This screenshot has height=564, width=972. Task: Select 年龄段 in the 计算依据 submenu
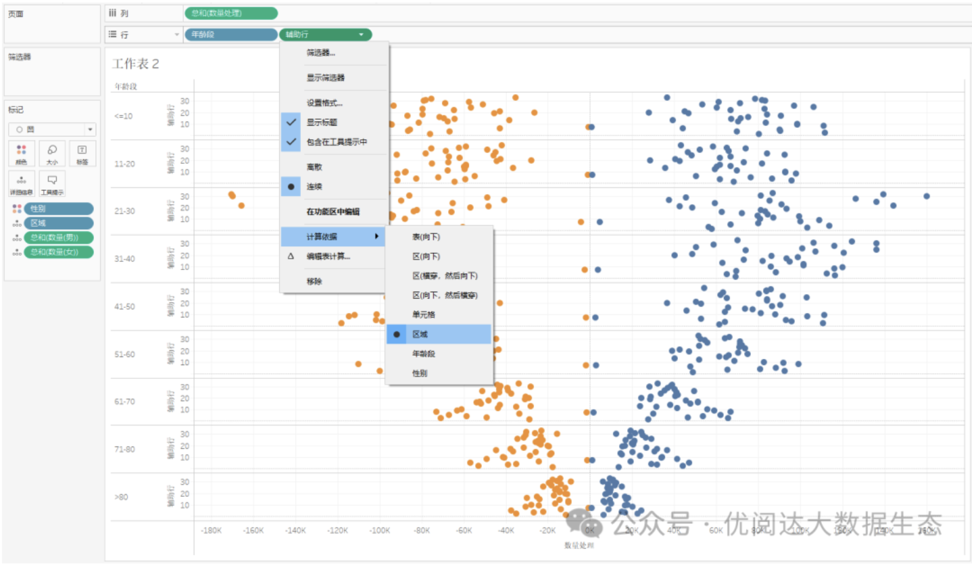[x=424, y=354]
